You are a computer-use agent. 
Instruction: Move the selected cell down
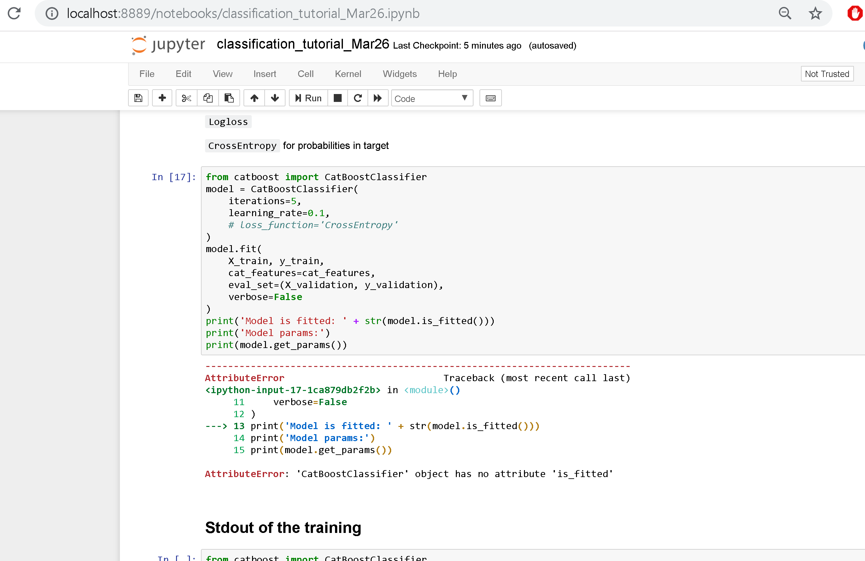275,98
